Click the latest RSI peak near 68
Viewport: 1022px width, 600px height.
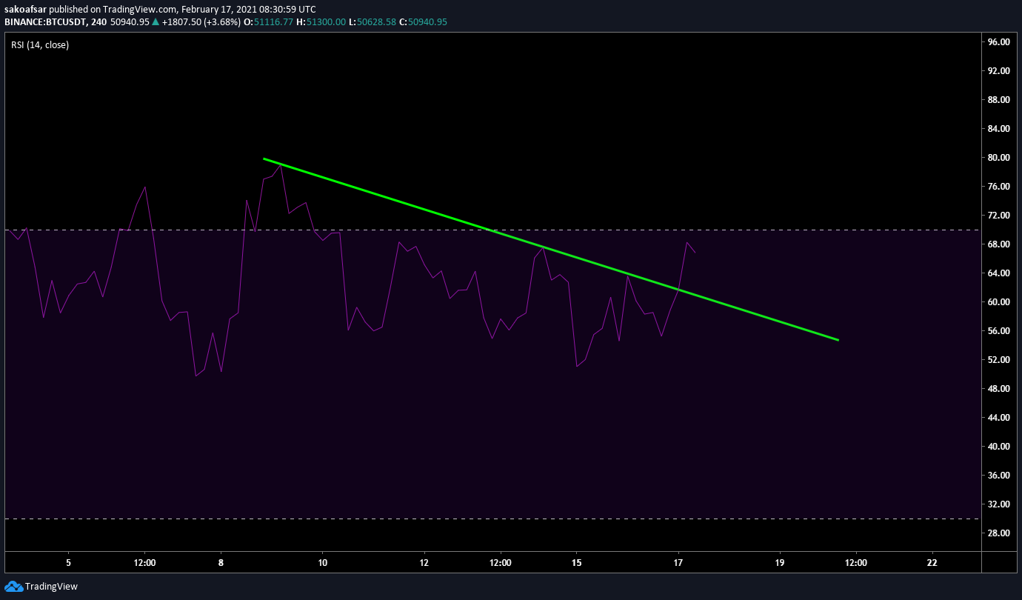(x=687, y=243)
